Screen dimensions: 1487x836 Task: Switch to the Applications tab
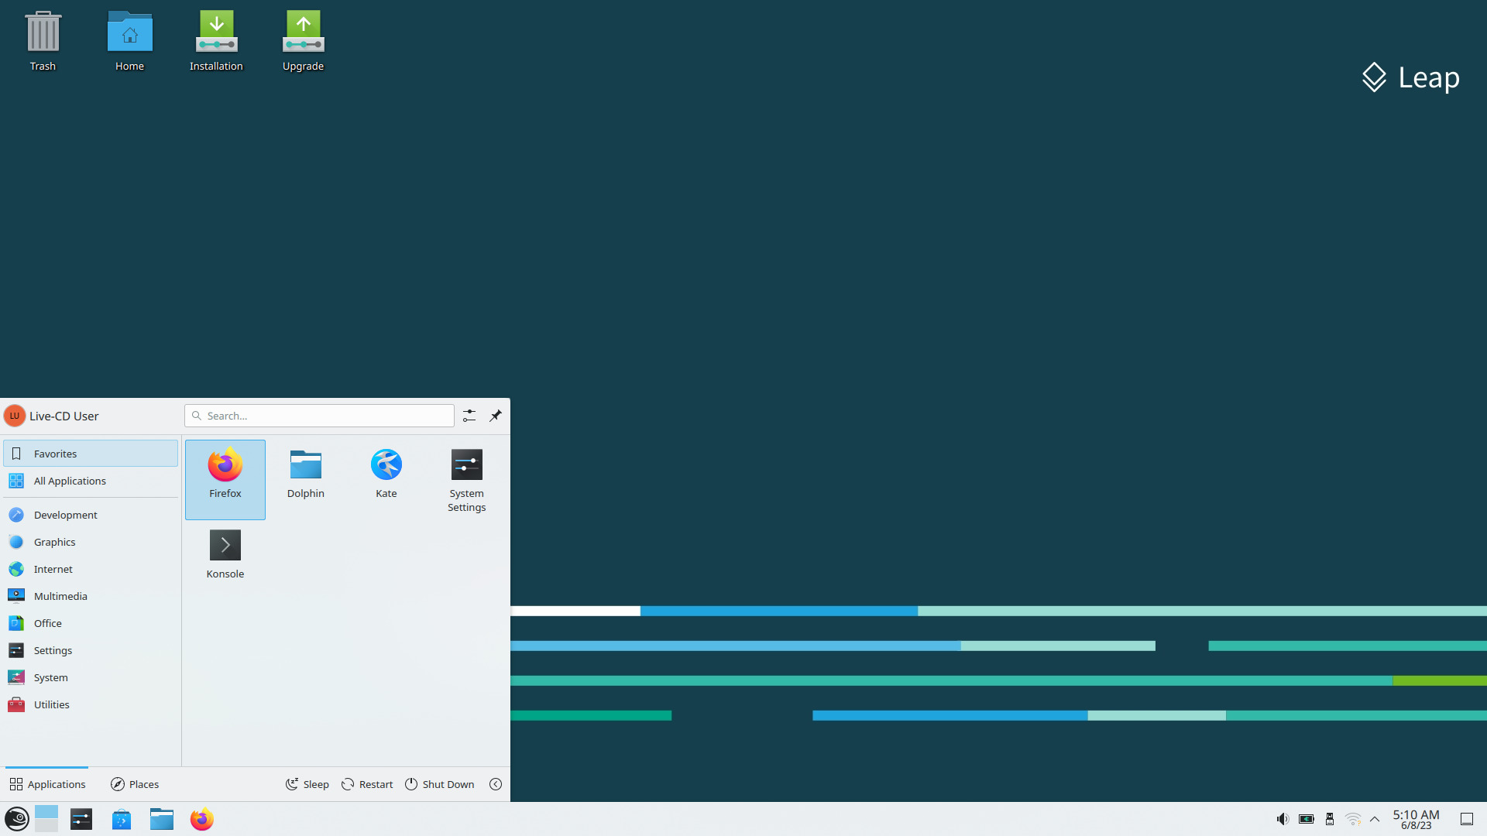click(x=47, y=784)
